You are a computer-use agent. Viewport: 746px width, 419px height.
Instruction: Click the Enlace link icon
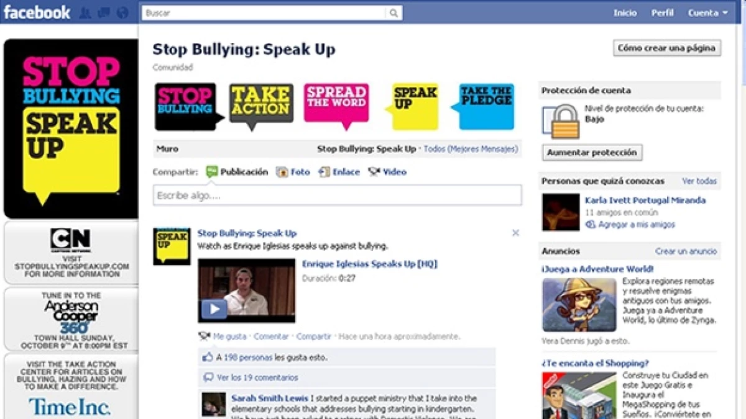coord(324,172)
